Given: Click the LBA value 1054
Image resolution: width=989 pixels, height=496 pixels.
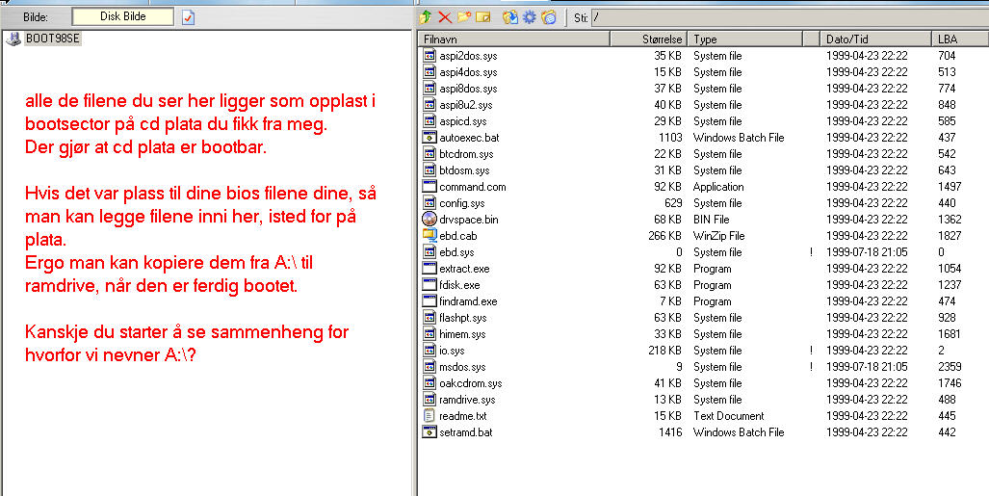Looking at the screenshot, I should pos(950,269).
